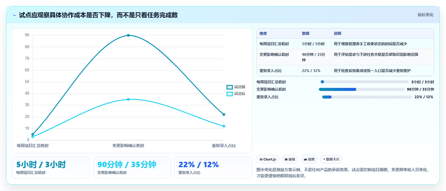Toggle the 试点后 legend series
The image size is (446, 191).
[236, 94]
